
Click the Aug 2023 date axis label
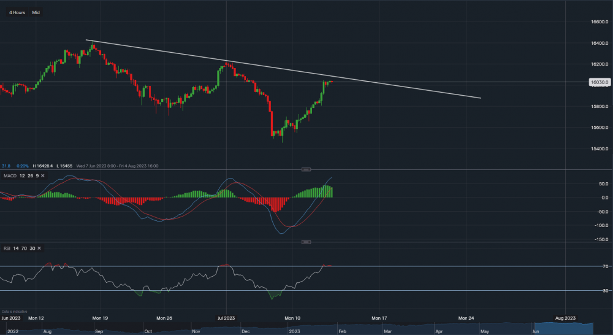tap(565, 318)
